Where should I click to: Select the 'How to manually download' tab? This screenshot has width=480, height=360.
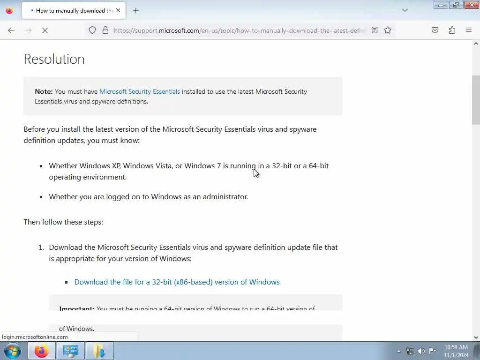tap(74, 11)
